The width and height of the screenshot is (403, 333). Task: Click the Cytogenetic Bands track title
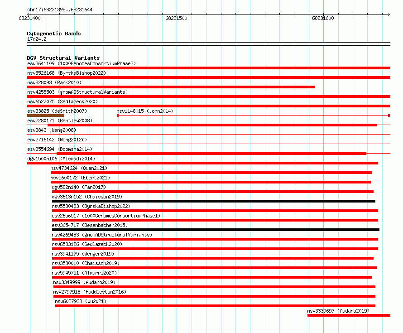click(54, 34)
